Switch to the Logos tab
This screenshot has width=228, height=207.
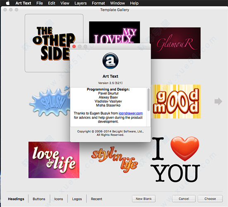point(77,199)
